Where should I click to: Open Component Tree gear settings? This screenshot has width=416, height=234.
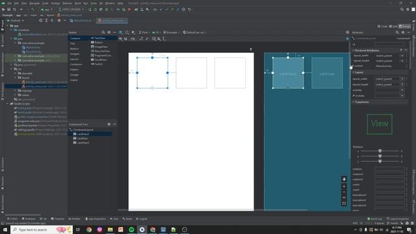pyautogui.click(x=109, y=124)
